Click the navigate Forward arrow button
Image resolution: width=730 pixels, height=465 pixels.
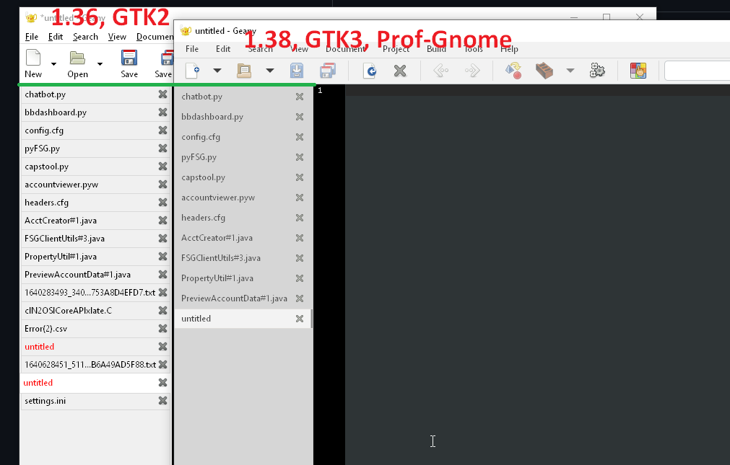coord(472,71)
